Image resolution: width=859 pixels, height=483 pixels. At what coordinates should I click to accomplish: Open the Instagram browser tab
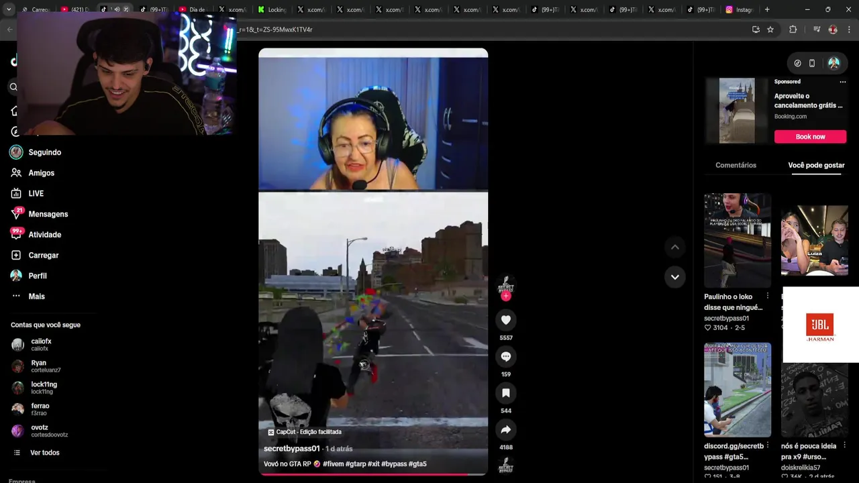(739, 9)
